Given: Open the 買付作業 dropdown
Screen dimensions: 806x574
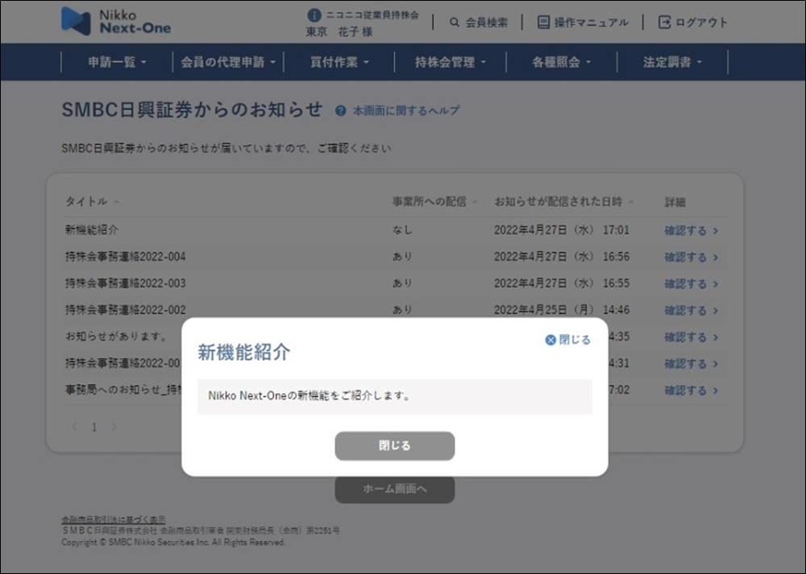Looking at the screenshot, I should (x=337, y=62).
